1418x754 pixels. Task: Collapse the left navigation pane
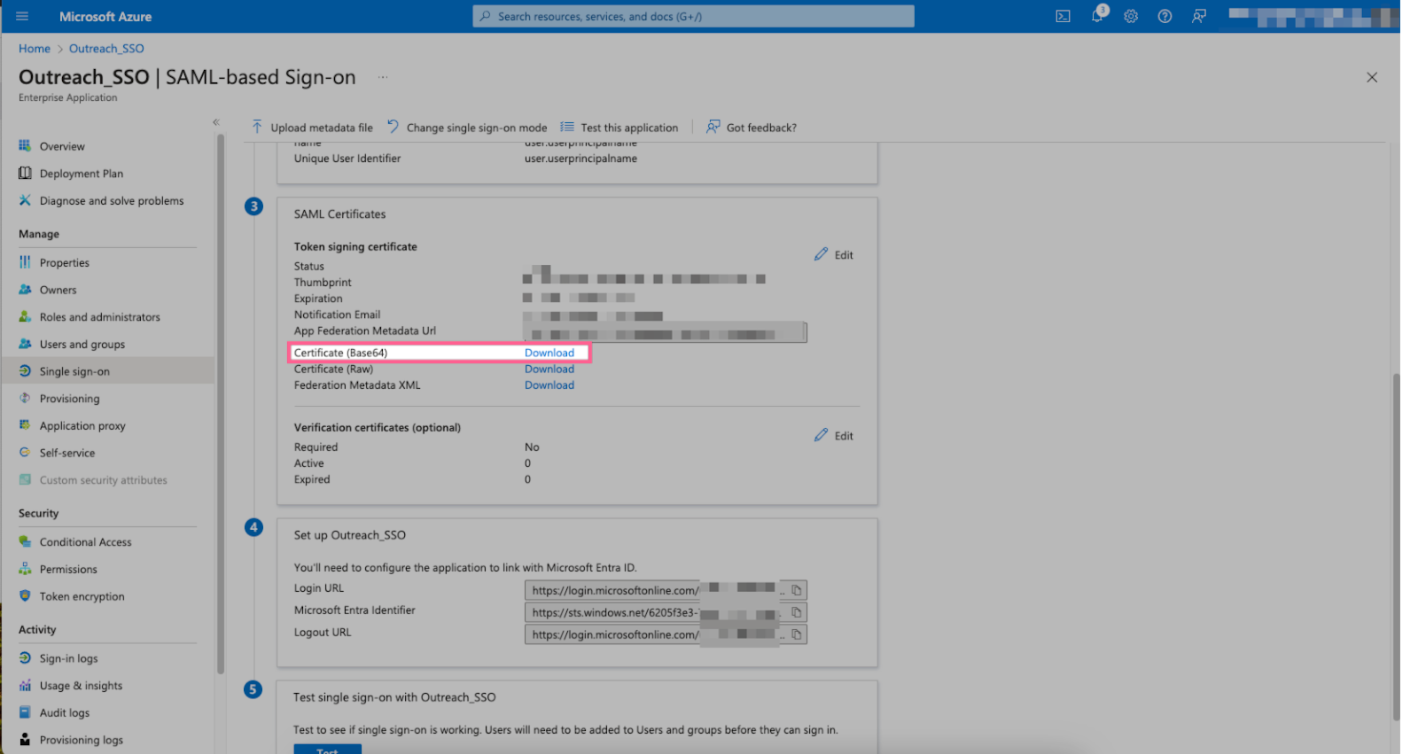pyautogui.click(x=215, y=122)
